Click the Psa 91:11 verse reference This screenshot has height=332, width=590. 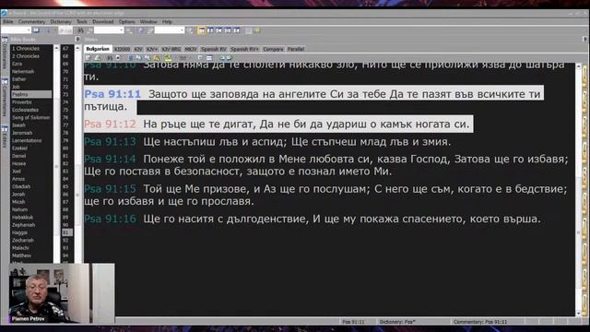[x=112, y=94]
